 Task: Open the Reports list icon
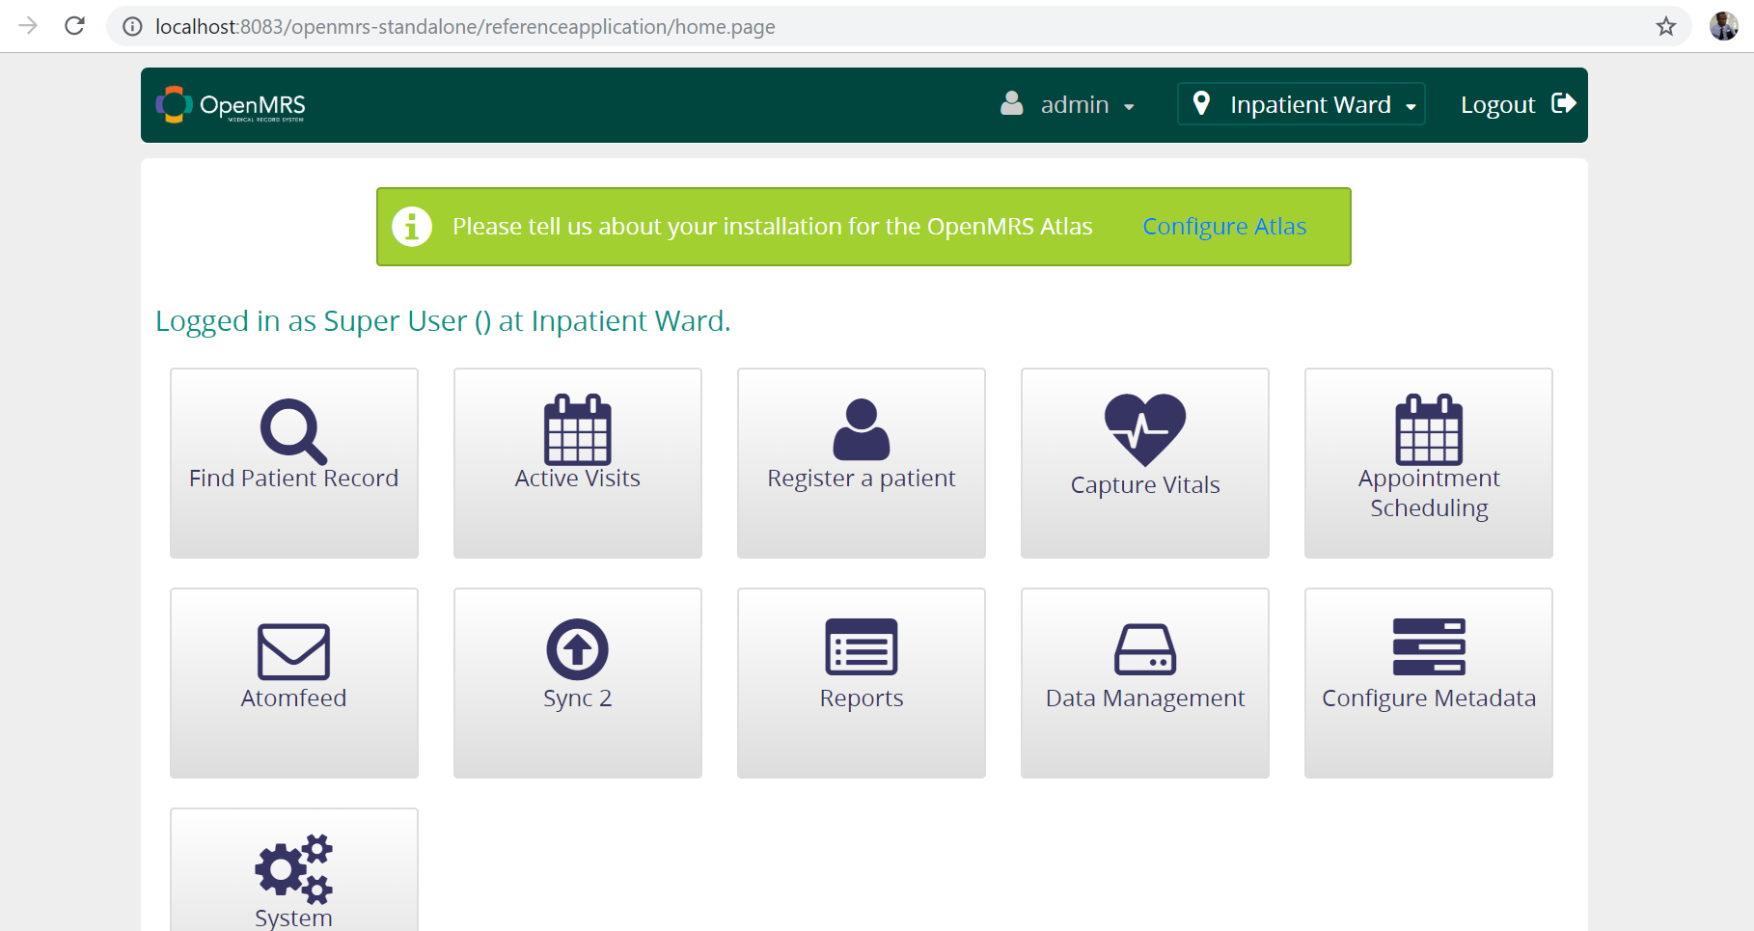click(861, 647)
